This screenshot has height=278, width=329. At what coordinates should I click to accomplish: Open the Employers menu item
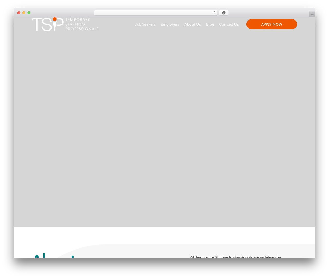[x=170, y=24]
